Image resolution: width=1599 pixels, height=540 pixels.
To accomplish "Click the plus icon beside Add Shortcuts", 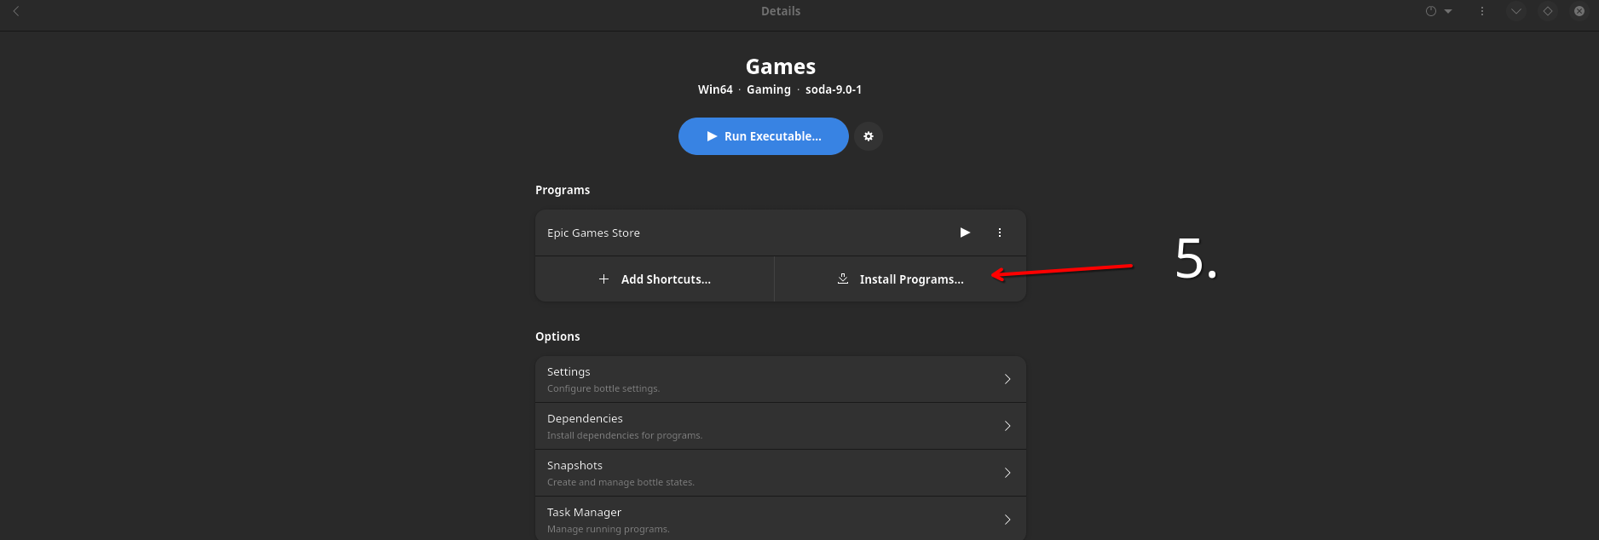I will (603, 279).
